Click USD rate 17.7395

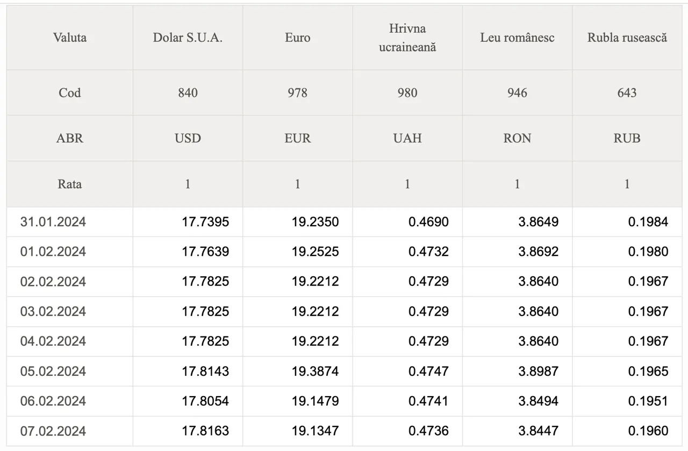pos(205,222)
